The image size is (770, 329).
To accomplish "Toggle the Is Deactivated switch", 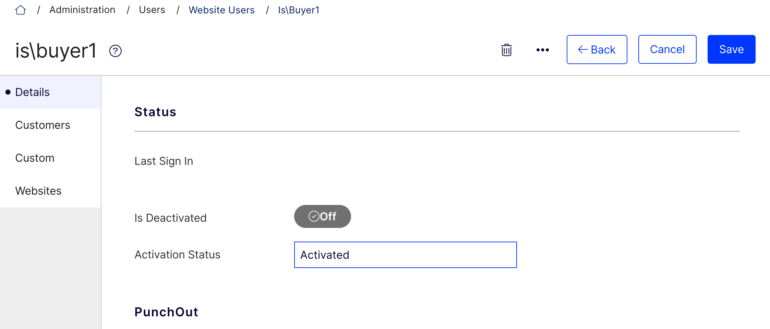I will click(322, 216).
